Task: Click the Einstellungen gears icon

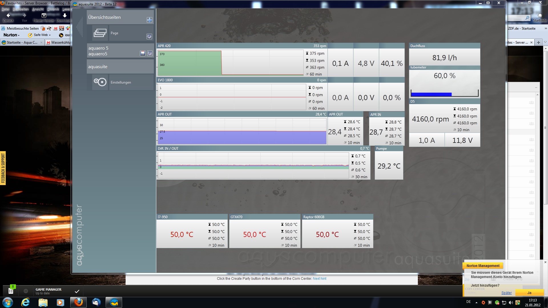Action: tap(100, 82)
